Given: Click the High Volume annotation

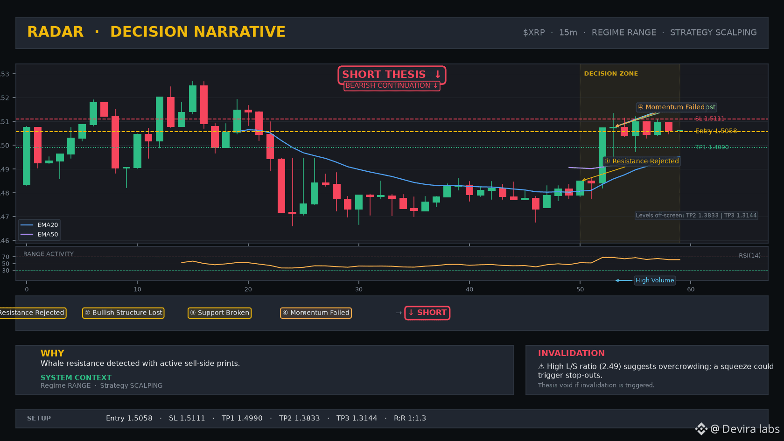Looking at the screenshot, I should (x=655, y=280).
